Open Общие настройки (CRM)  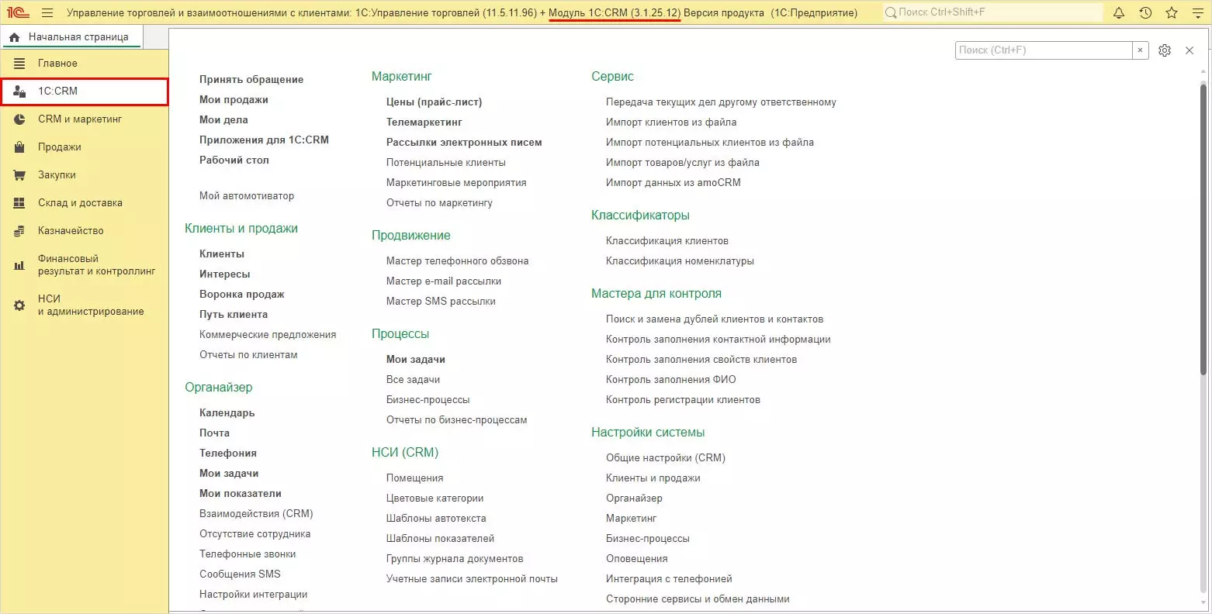(x=666, y=458)
